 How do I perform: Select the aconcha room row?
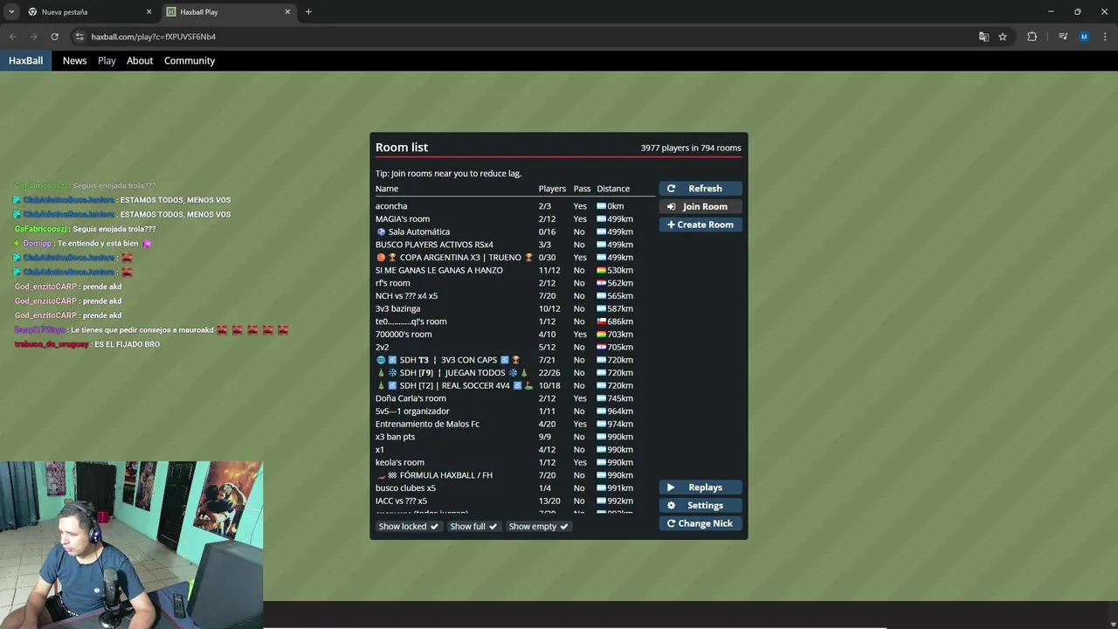[515, 206]
